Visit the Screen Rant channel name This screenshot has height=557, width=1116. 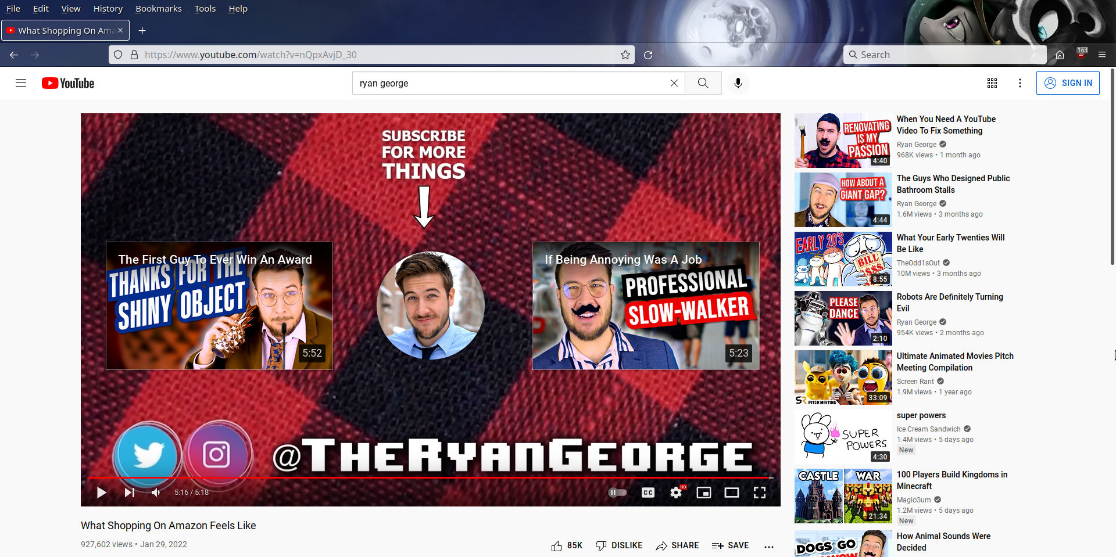point(915,381)
